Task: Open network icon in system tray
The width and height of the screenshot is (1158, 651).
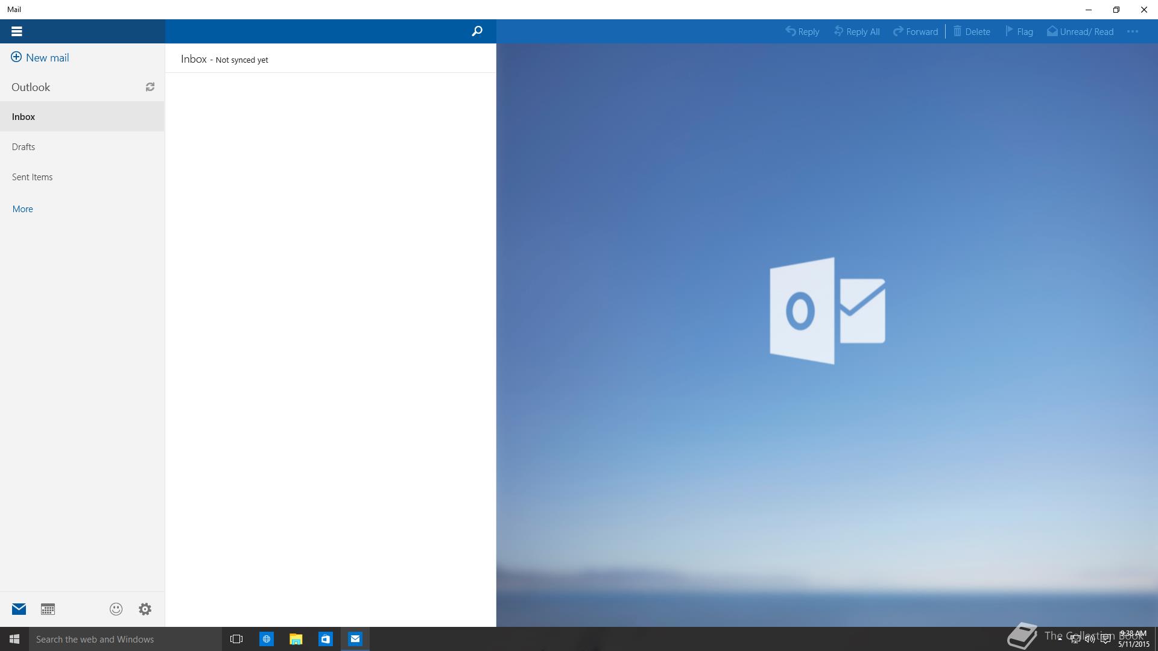Action: click(x=1075, y=639)
